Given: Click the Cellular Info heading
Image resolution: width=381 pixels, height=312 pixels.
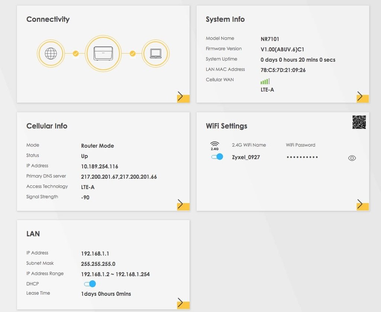Looking at the screenshot, I should coord(47,126).
